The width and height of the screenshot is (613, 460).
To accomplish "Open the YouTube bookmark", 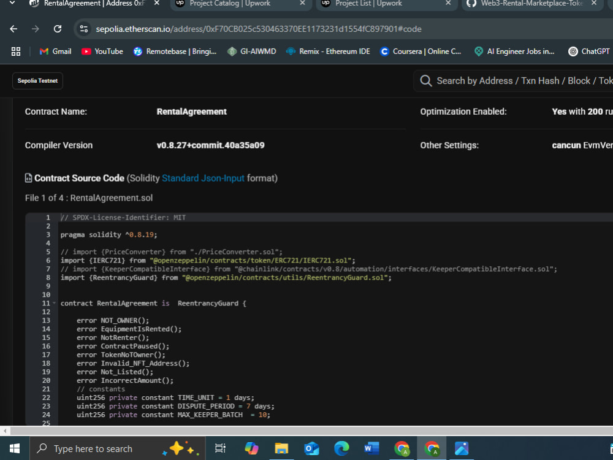I will (102, 52).
